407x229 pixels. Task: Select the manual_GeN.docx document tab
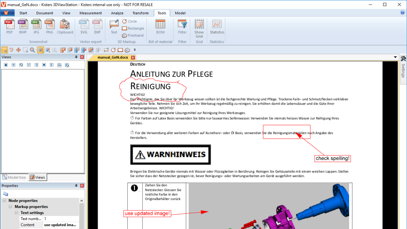coord(113,57)
